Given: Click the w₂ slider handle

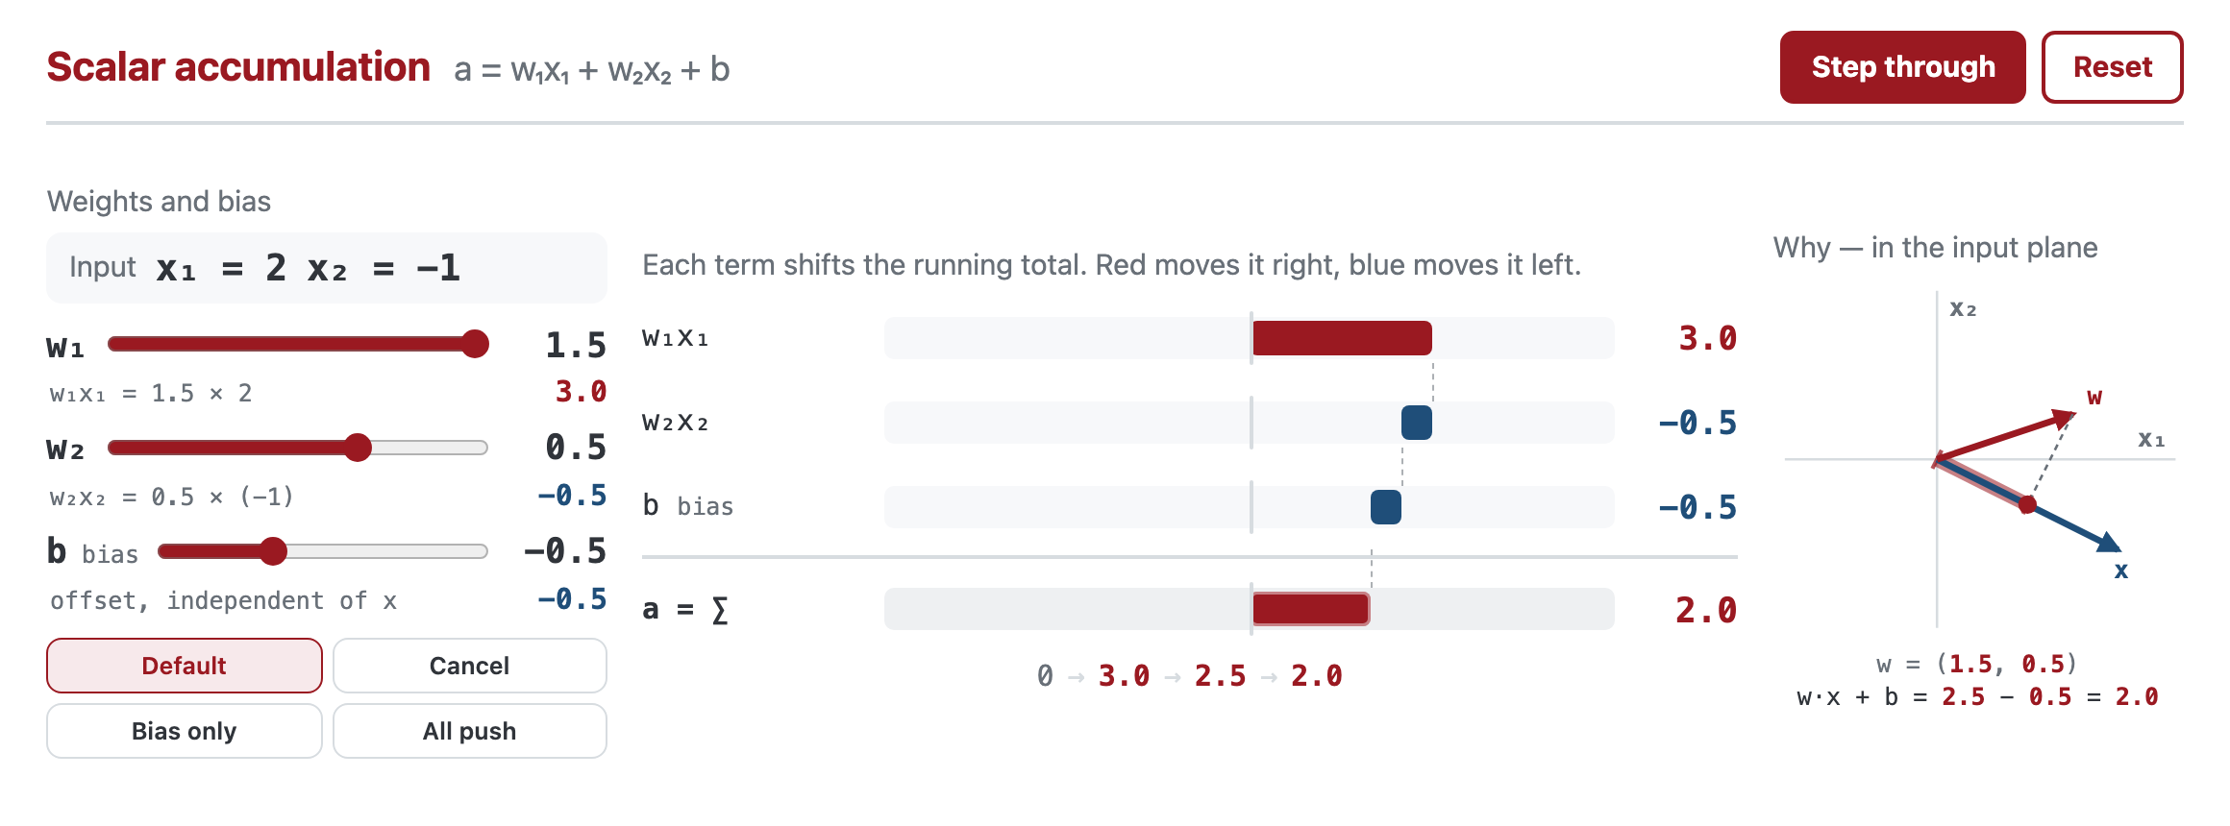Looking at the screenshot, I should [358, 448].
